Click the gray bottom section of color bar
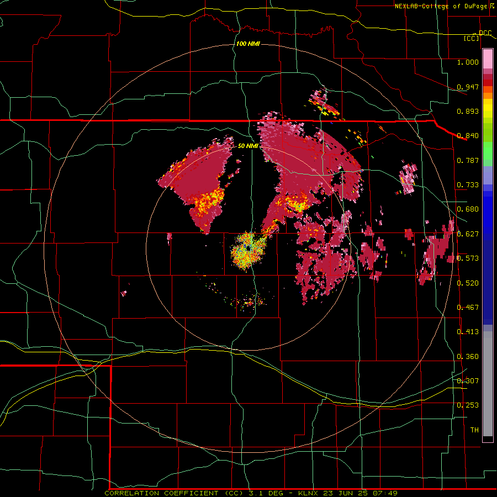Image resolution: width=497 pixels, height=497 pixels. (488, 384)
